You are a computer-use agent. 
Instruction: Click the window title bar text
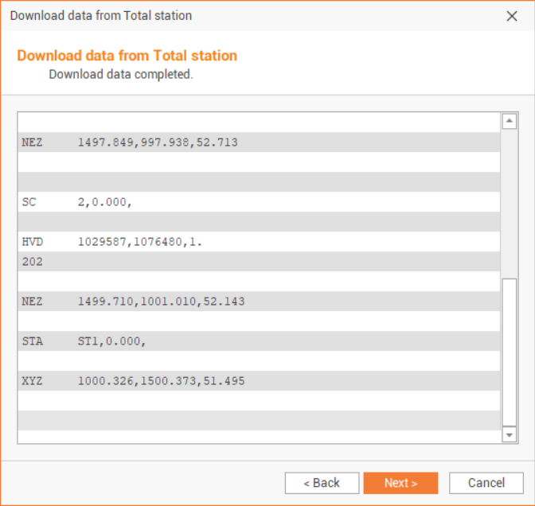pos(101,16)
